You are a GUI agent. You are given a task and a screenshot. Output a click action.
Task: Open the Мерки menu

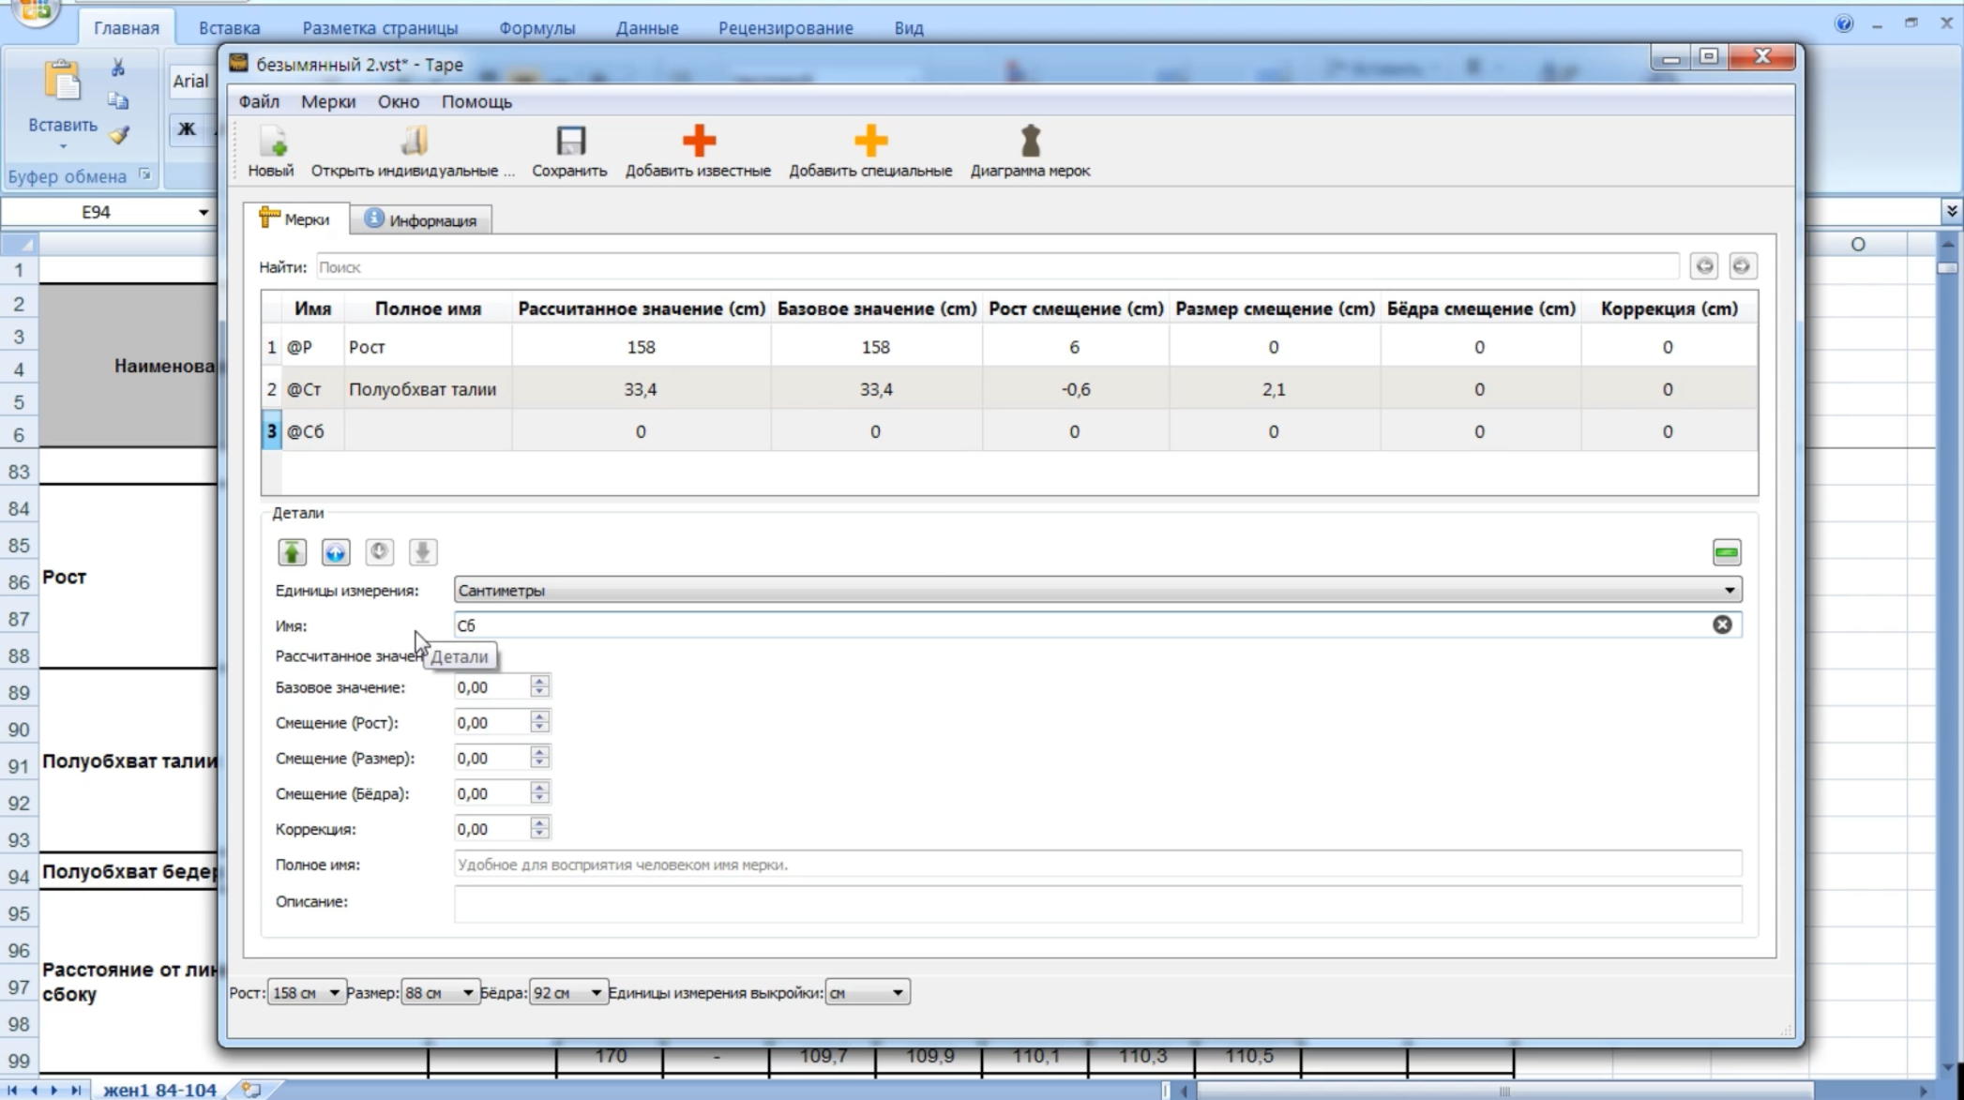(328, 101)
